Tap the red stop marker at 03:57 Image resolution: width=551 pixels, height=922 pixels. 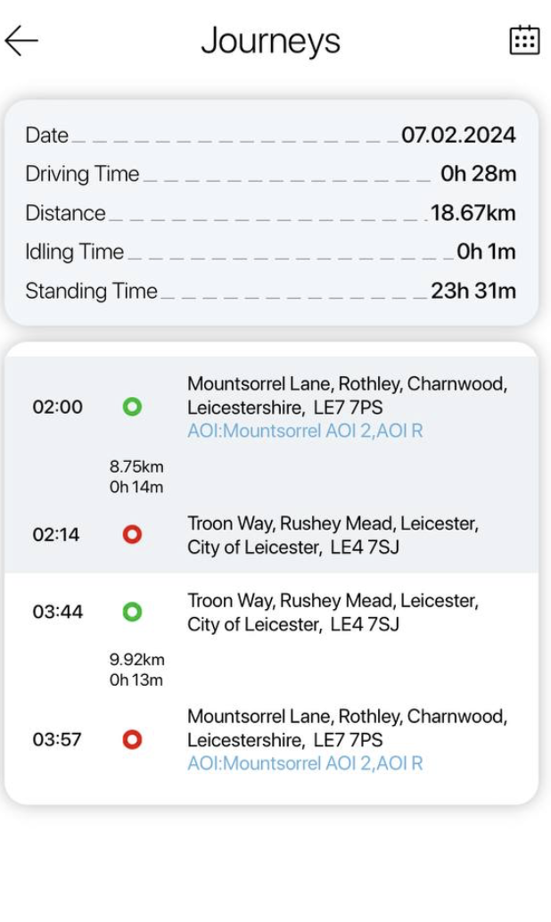pos(132,740)
